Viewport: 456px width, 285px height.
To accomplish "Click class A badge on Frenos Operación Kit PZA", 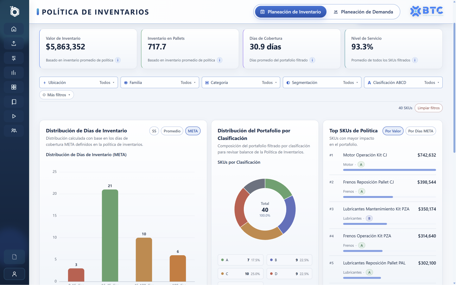I will [x=362, y=245].
